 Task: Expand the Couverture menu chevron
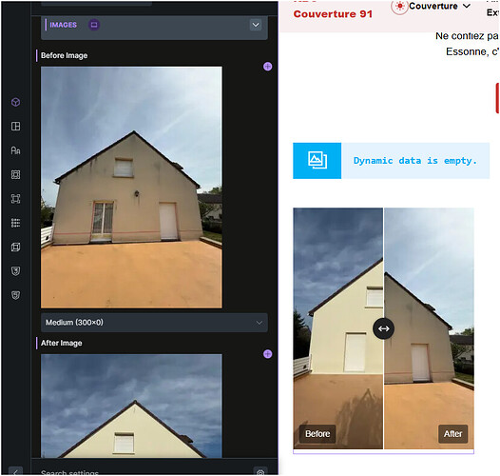coord(467,6)
